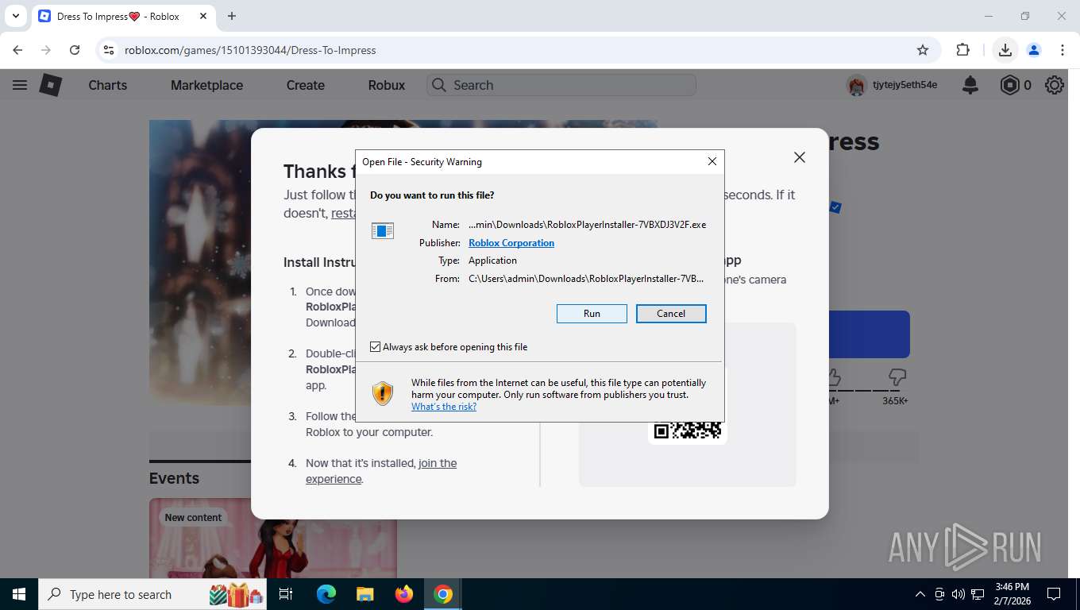
Task: Focus the Roblox Search field
Action: (561, 85)
